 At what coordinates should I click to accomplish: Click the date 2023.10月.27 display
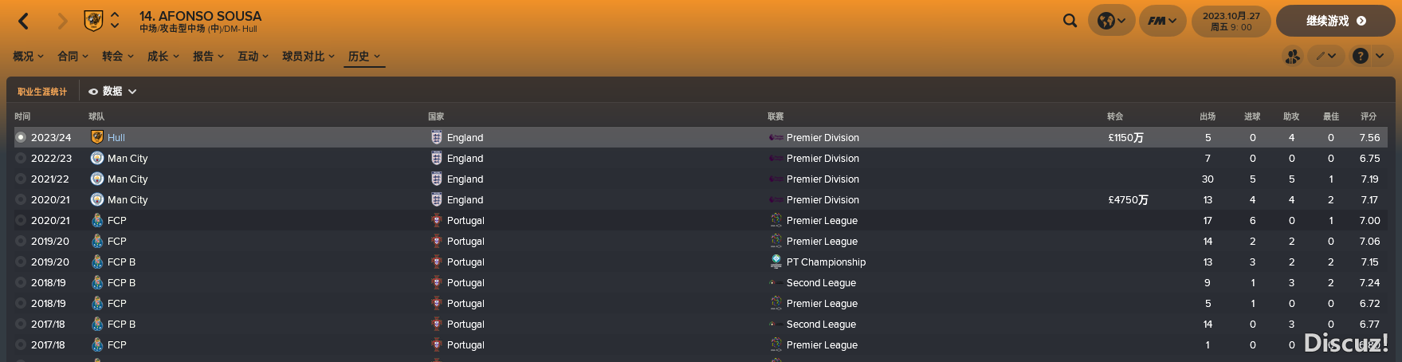pyautogui.click(x=1231, y=21)
